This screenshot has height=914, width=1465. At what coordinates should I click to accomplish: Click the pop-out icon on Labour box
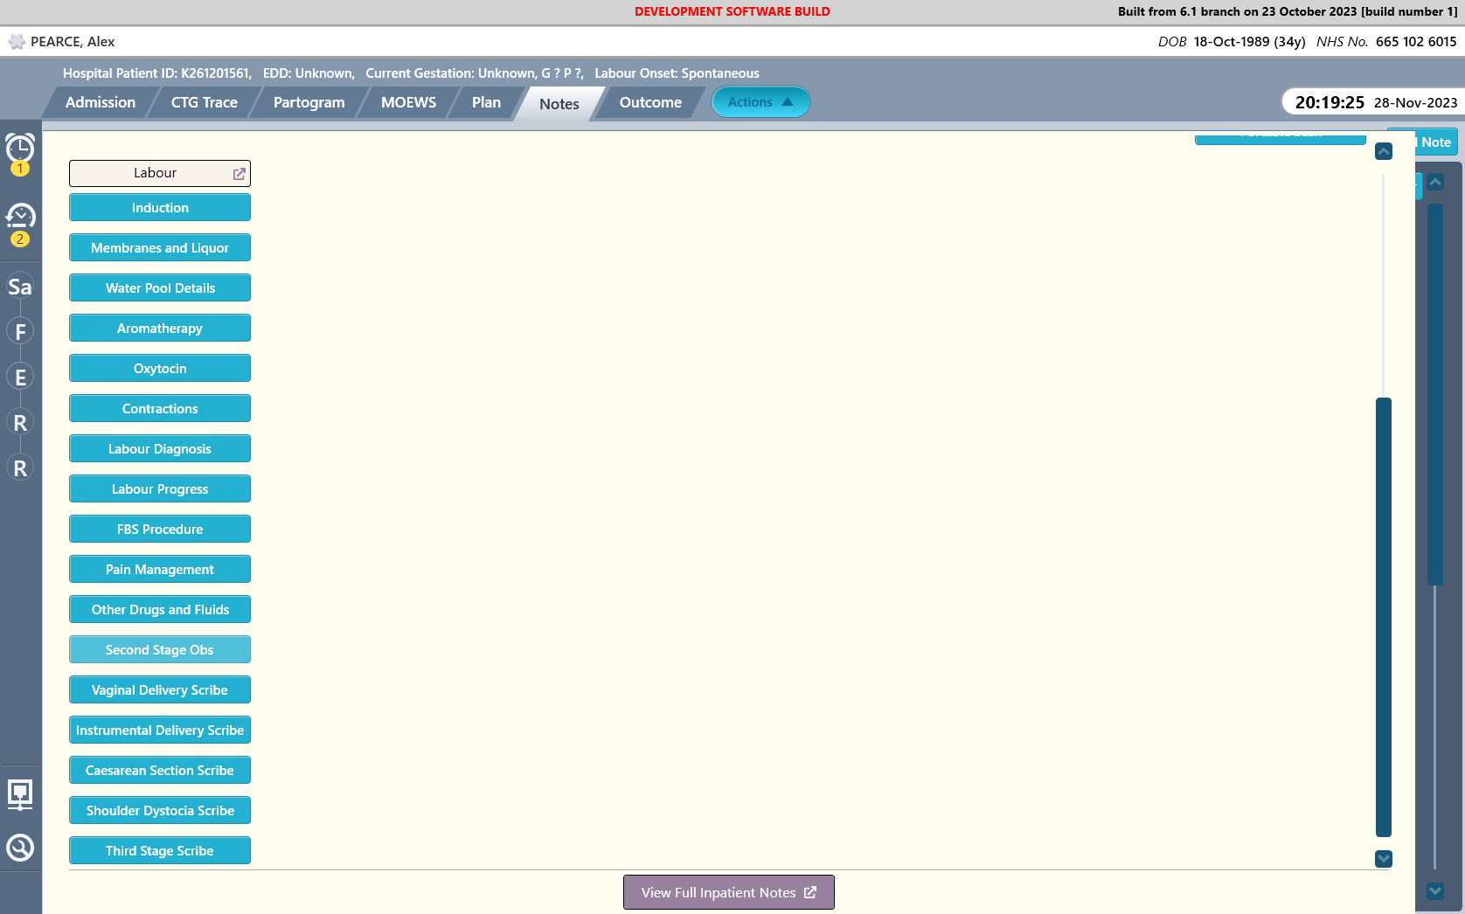[x=239, y=174]
